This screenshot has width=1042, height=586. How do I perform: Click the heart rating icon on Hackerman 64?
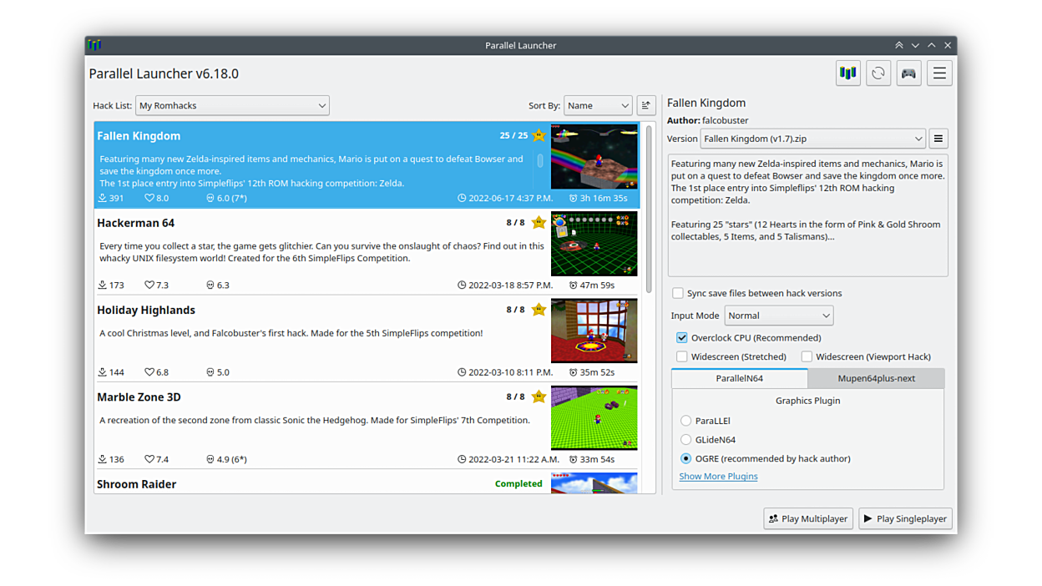[x=149, y=285]
